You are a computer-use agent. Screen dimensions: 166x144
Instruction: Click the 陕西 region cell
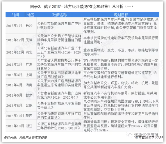[29, 115]
